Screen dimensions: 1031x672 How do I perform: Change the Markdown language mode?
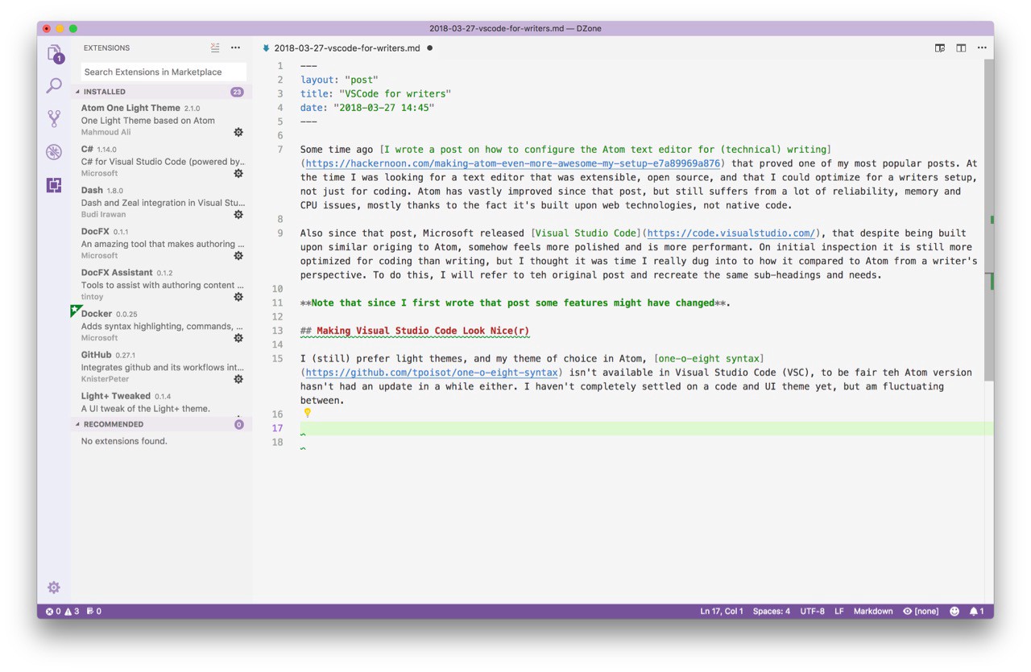pyautogui.click(x=872, y=612)
